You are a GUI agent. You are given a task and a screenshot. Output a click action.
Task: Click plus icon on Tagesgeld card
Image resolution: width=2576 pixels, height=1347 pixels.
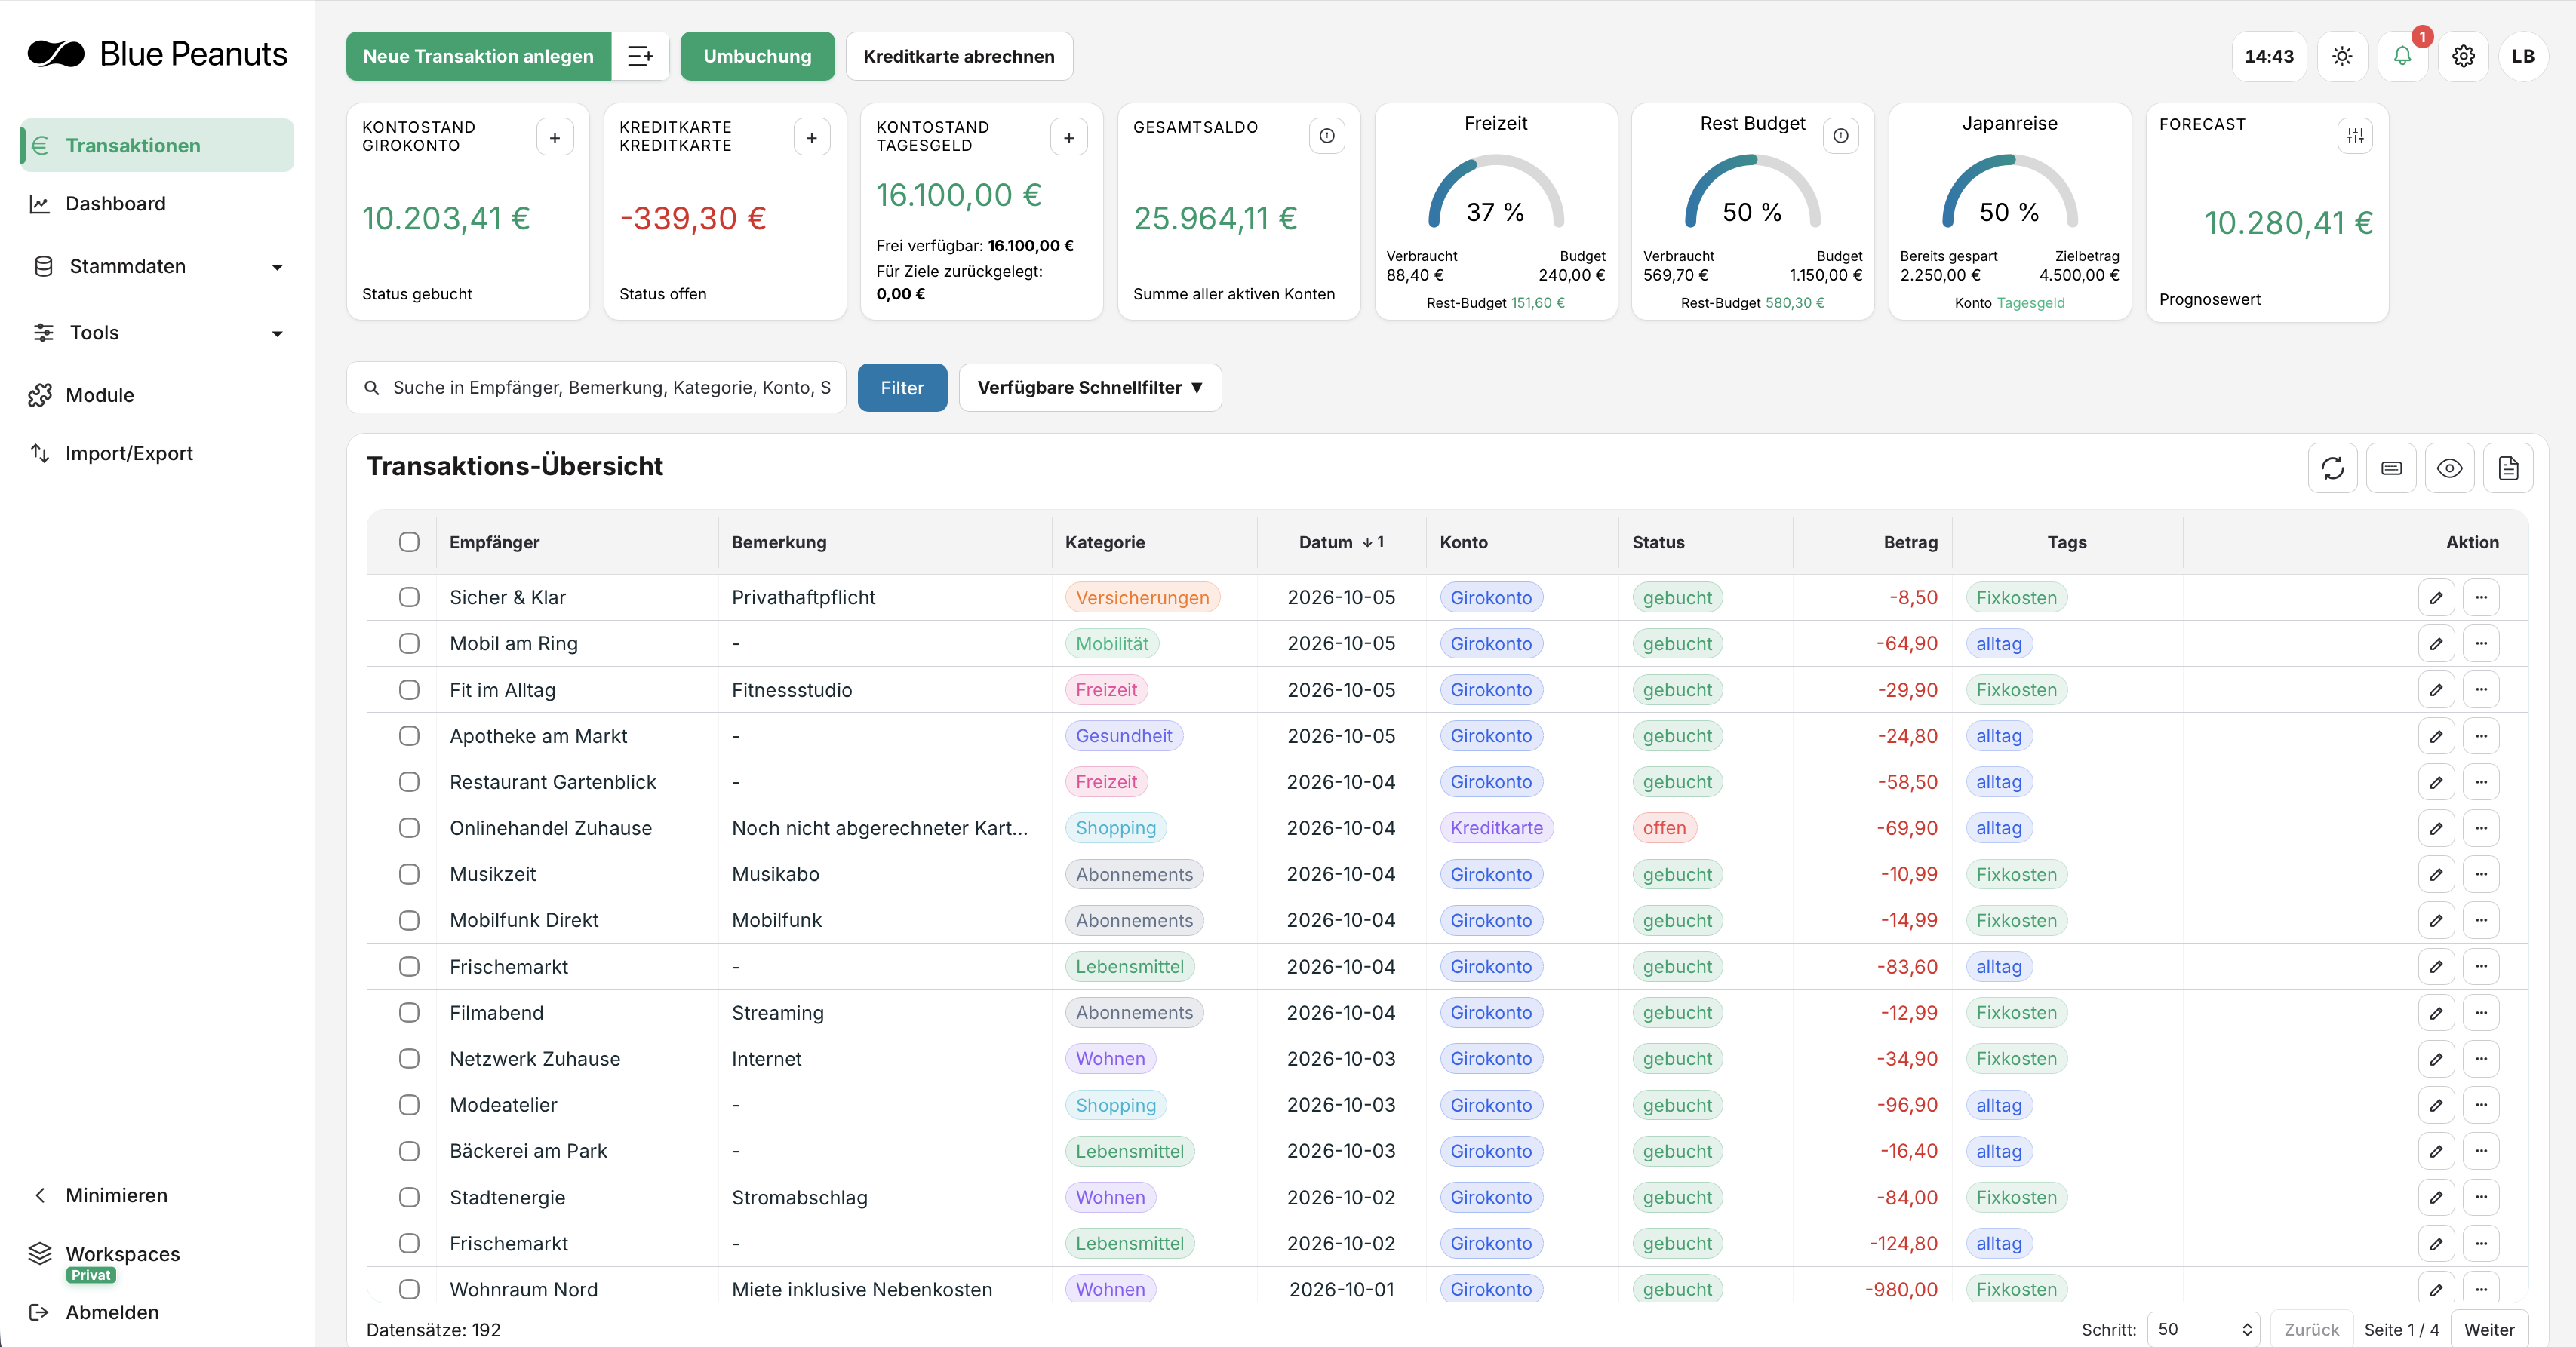(1069, 137)
